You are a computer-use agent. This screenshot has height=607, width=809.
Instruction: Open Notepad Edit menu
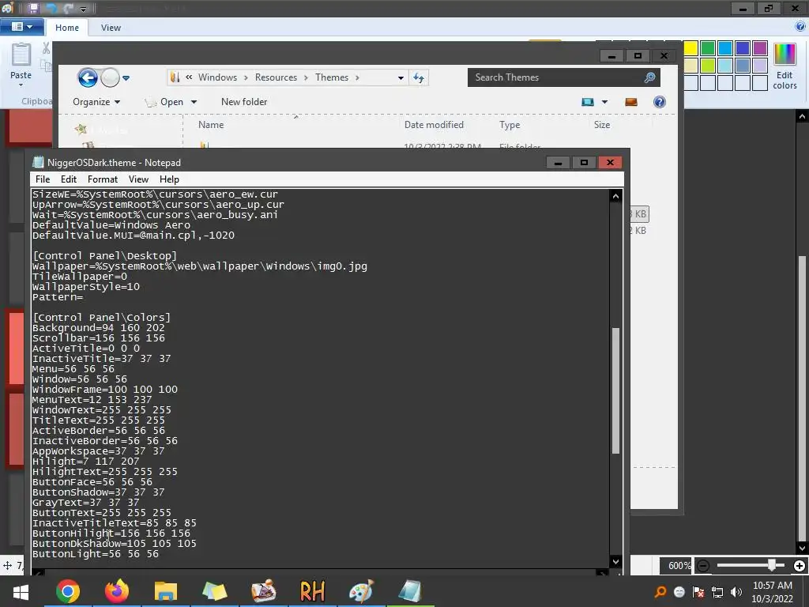tap(69, 179)
